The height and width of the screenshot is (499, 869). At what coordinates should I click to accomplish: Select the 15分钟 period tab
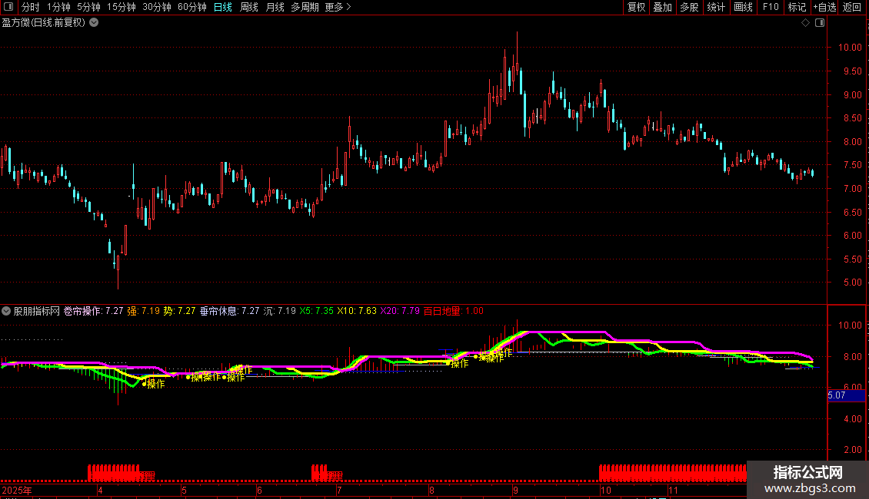click(122, 7)
